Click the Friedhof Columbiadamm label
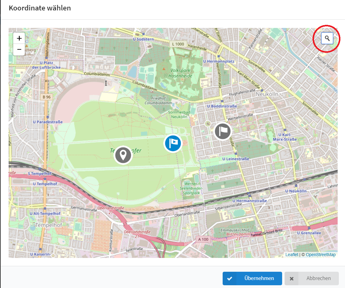Image resolution: width=345 pixels, height=288 pixels. tap(158, 101)
